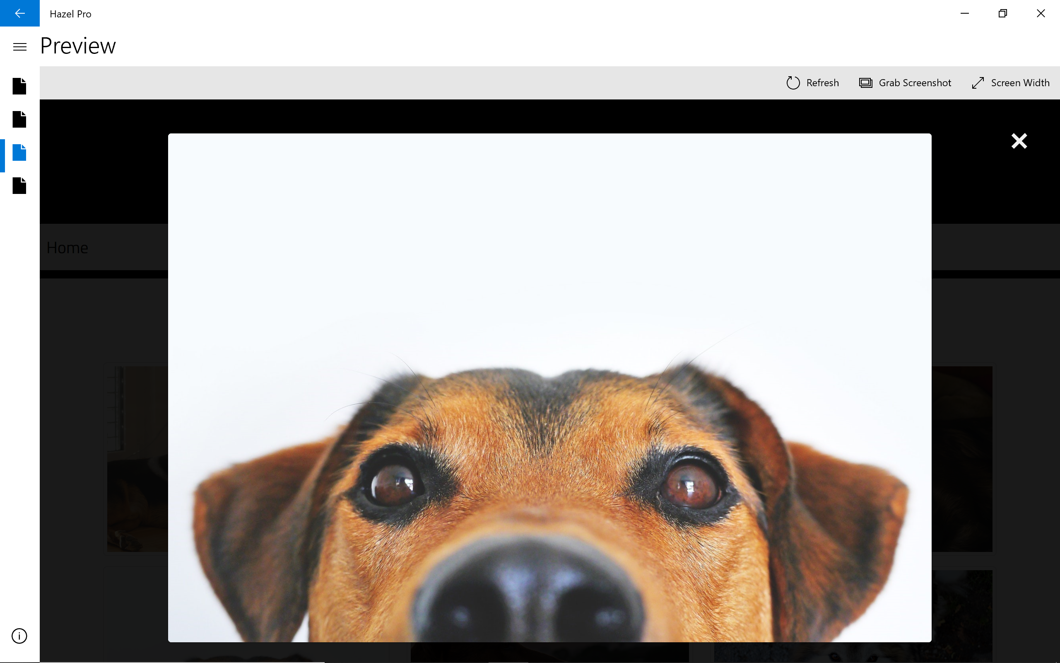The height and width of the screenshot is (663, 1060).
Task: Click the enlarged dog photo
Action: click(x=550, y=387)
